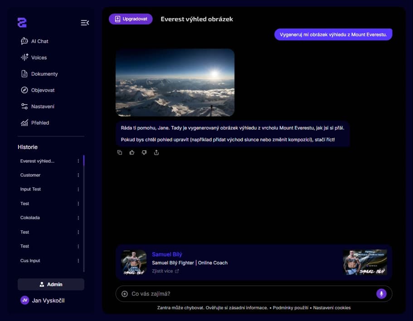Copy the assistant's response
This screenshot has width=413, height=321.
120,153
